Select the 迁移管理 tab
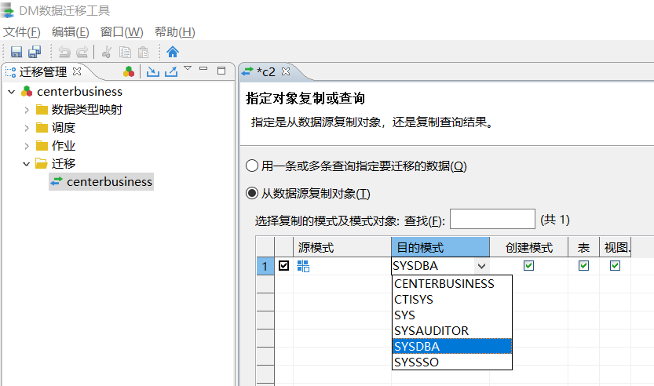Viewport: 654px width, 386px height. coord(43,71)
